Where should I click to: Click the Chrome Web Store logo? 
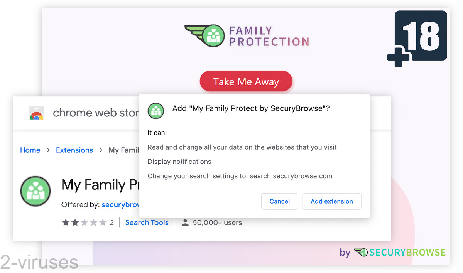tap(36, 112)
